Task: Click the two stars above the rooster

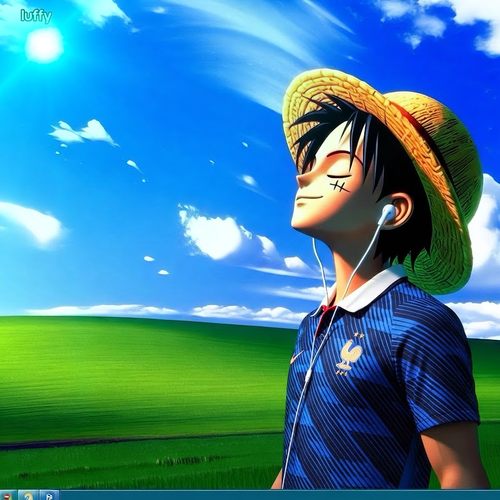Action: pyautogui.click(x=359, y=335)
